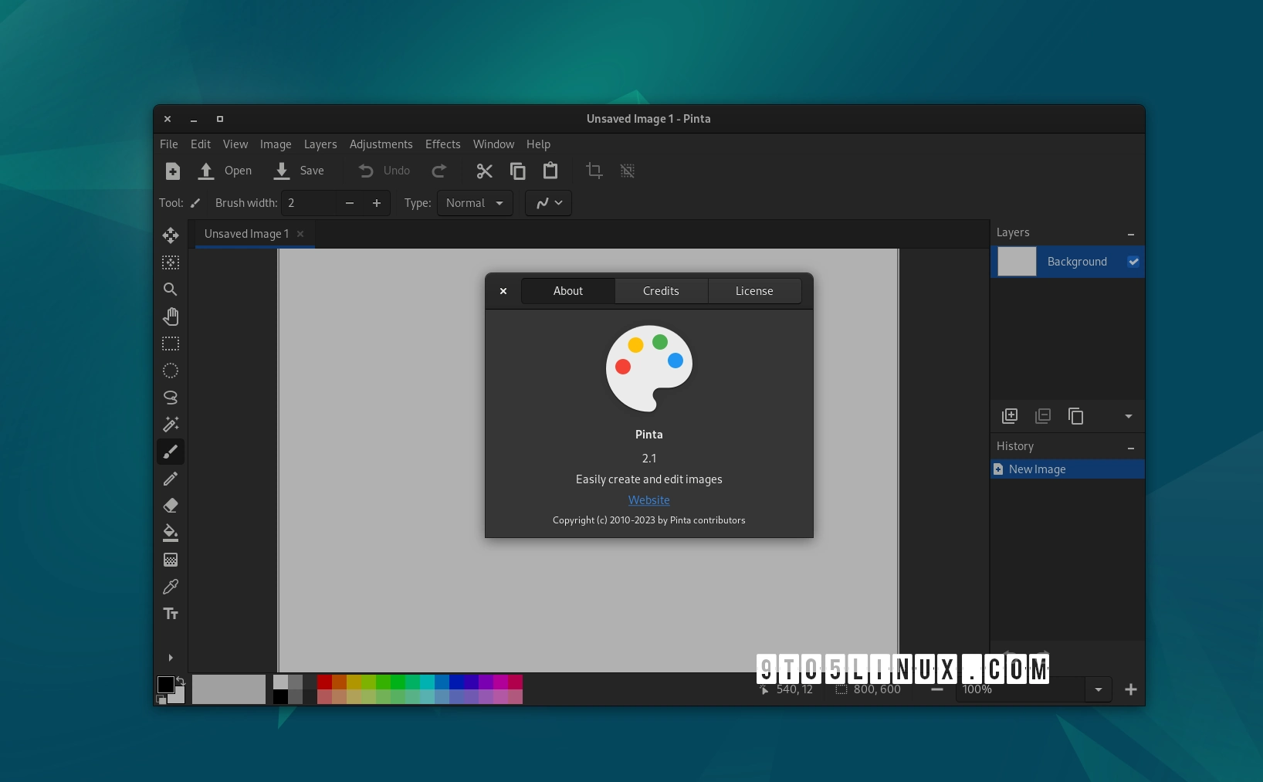The image size is (1263, 782).
Task: Click the Save button
Action: 300,171
